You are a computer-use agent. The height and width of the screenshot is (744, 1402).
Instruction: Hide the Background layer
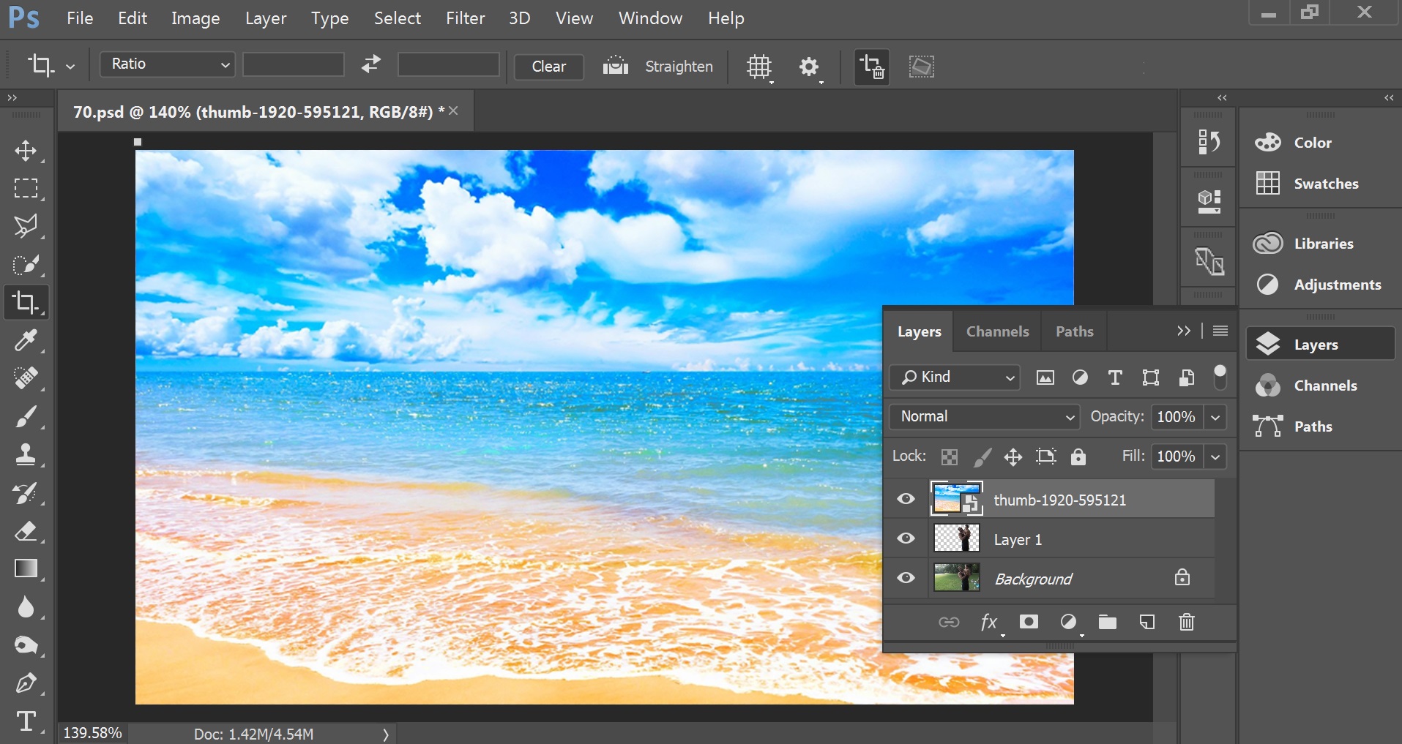(906, 578)
